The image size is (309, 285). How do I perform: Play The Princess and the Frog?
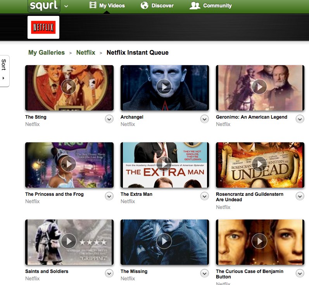(x=69, y=164)
